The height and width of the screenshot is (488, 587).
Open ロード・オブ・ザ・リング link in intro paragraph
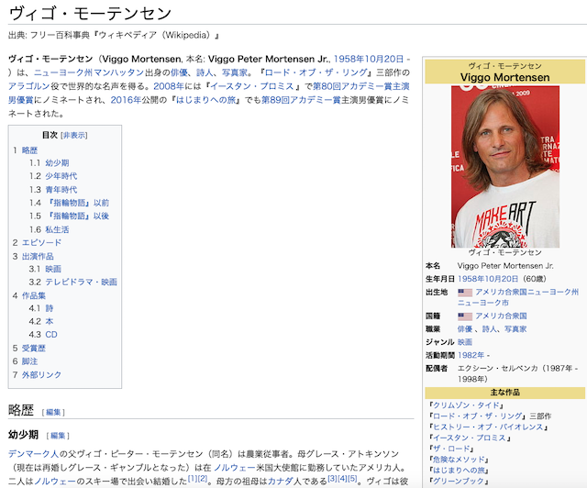tap(316, 72)
